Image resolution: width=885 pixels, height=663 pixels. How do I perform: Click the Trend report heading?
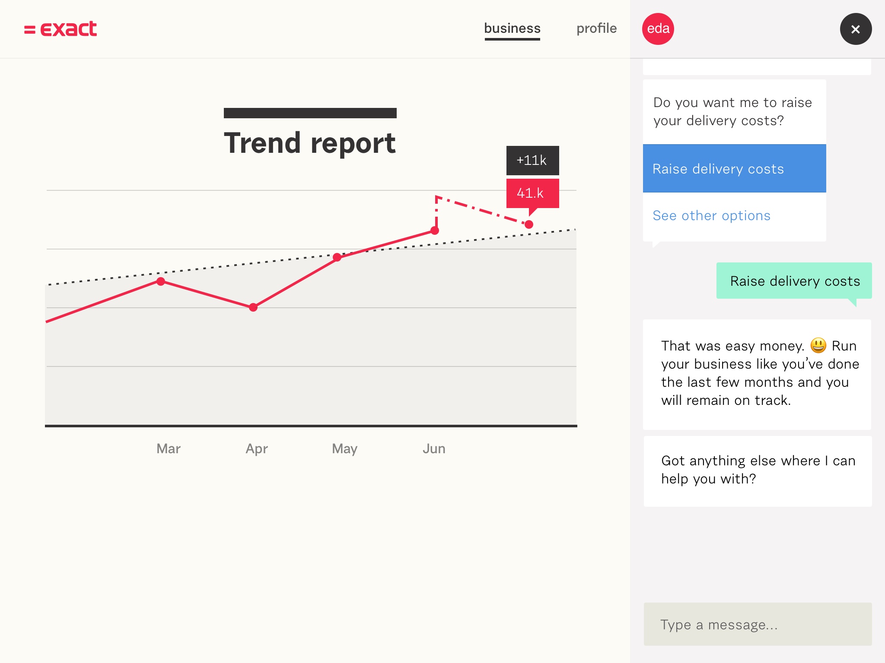click(310, 143)
